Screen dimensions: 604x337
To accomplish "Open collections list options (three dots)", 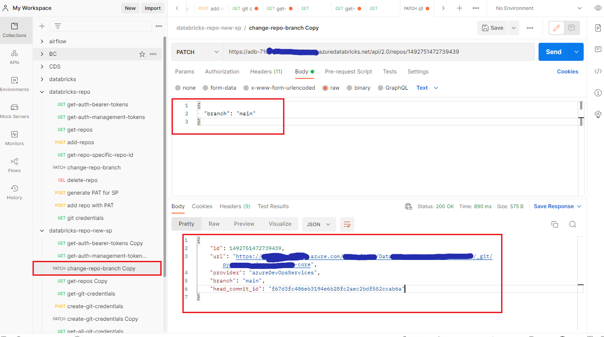I will pos(159,26).
